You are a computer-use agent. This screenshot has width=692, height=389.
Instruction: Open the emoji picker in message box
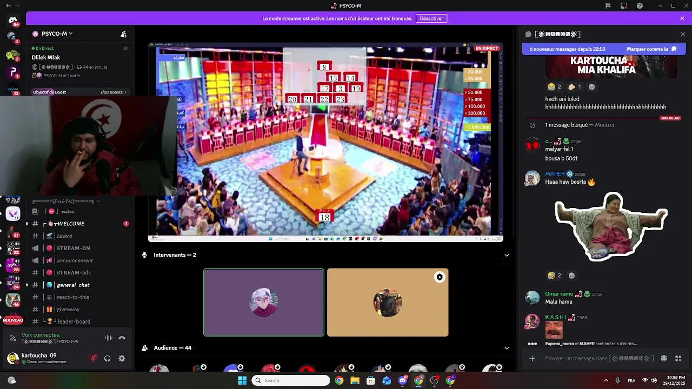click(664, 358)
